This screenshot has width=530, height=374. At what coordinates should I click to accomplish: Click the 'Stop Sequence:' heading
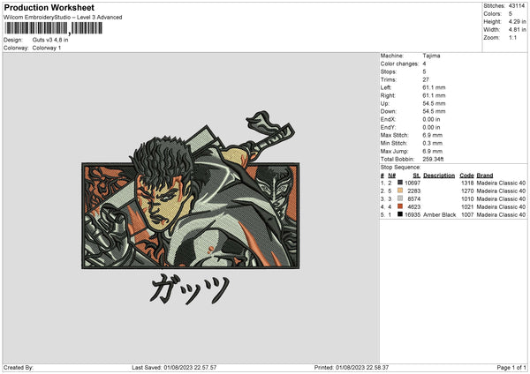[x=400, y=168]
